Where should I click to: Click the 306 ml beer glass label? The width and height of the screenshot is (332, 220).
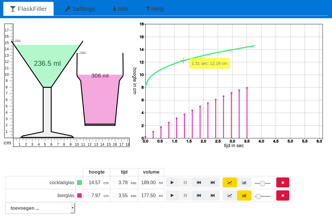(x=100, y=76)
